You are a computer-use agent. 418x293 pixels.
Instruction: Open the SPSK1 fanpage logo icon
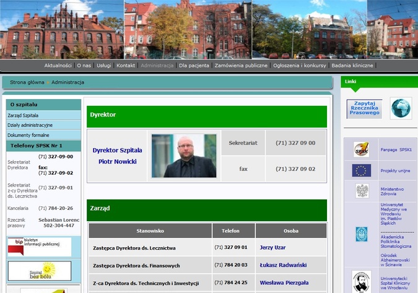click(x=362, y=149)
